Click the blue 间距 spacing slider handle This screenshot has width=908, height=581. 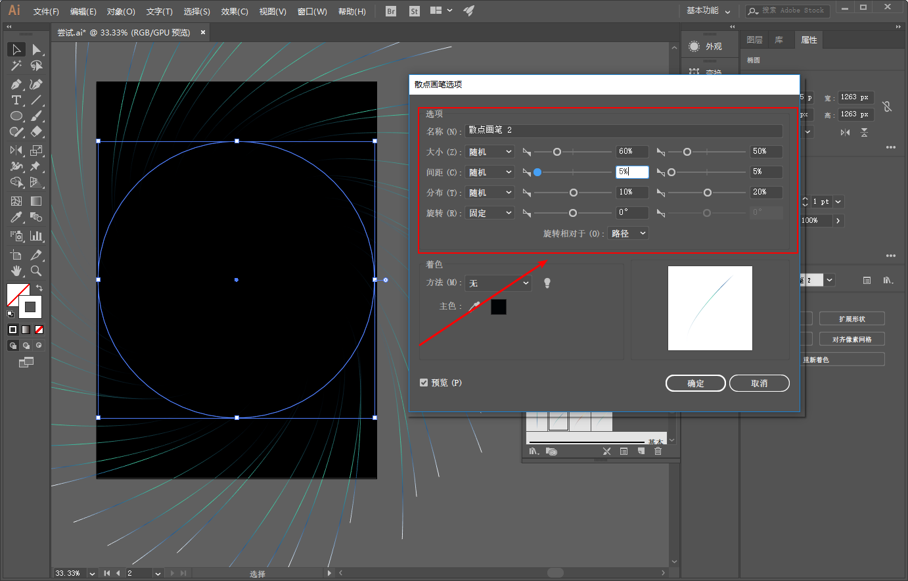(x=537, y=172)
